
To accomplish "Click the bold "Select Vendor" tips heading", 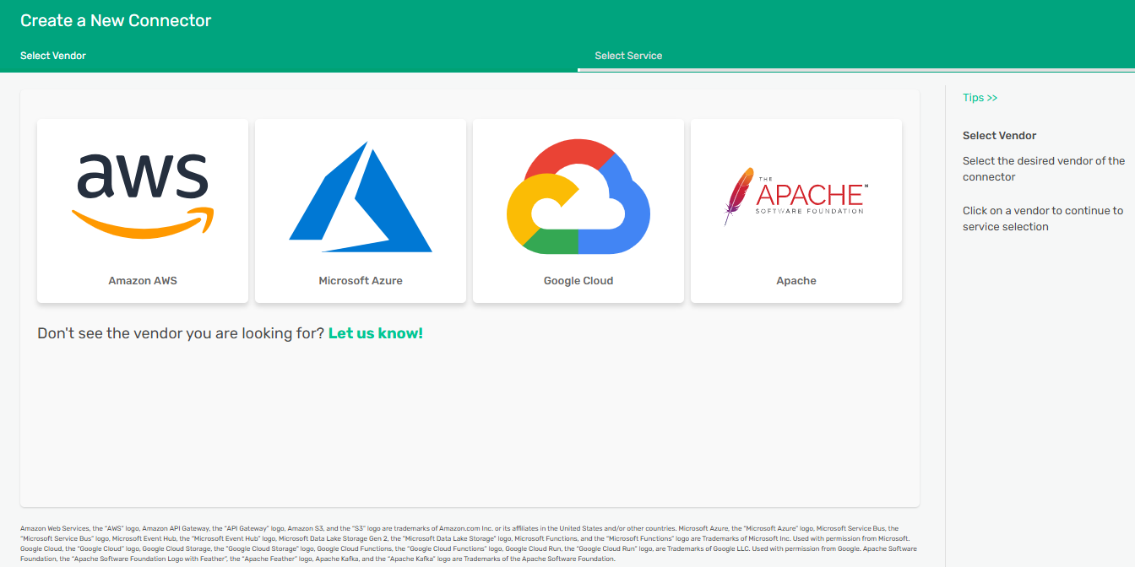I will 999,136.
